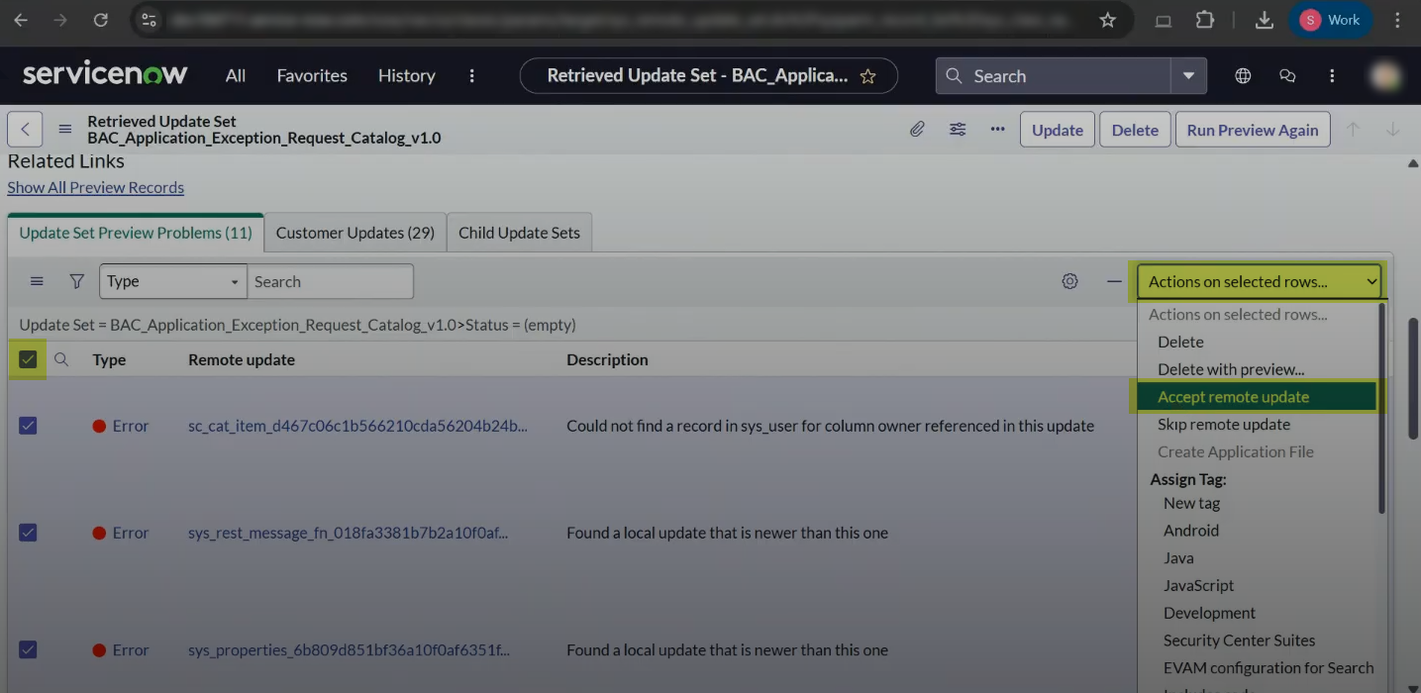
Task: Click the Run Preview Again button
Action: [1252, 130]
